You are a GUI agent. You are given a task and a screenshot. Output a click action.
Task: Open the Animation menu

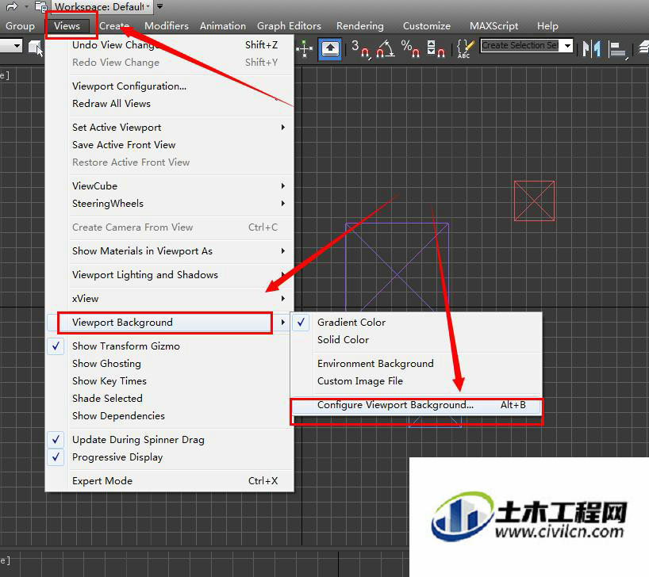[x=223, y=26]
